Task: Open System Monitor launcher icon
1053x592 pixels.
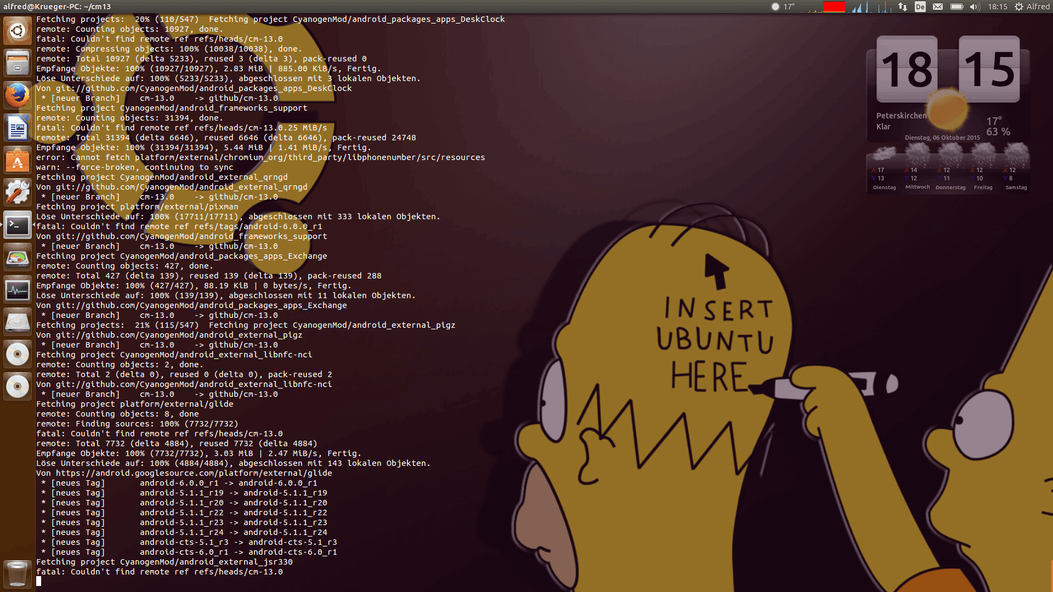Action: pyautogui.click(x=18, y=289)
